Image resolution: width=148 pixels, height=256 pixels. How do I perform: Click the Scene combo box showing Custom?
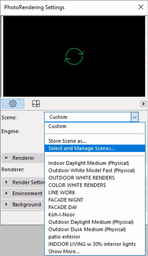pyautogui.click(x=91, y=117)
